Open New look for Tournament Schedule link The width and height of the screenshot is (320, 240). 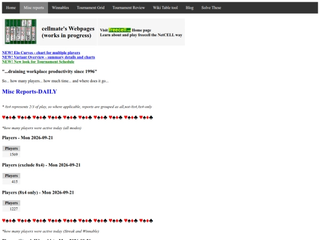click(38, 62)
